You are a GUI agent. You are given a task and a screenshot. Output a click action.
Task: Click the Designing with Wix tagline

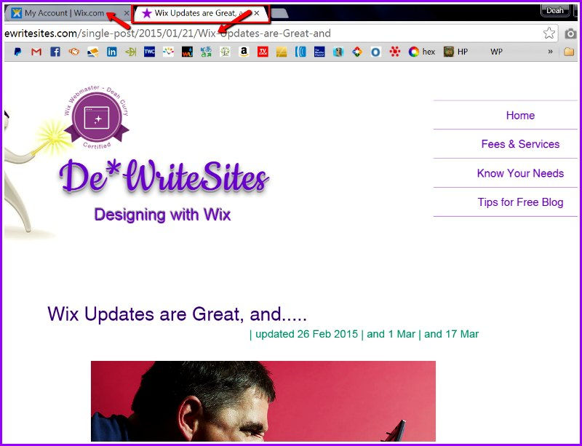(x=162, y=215)
